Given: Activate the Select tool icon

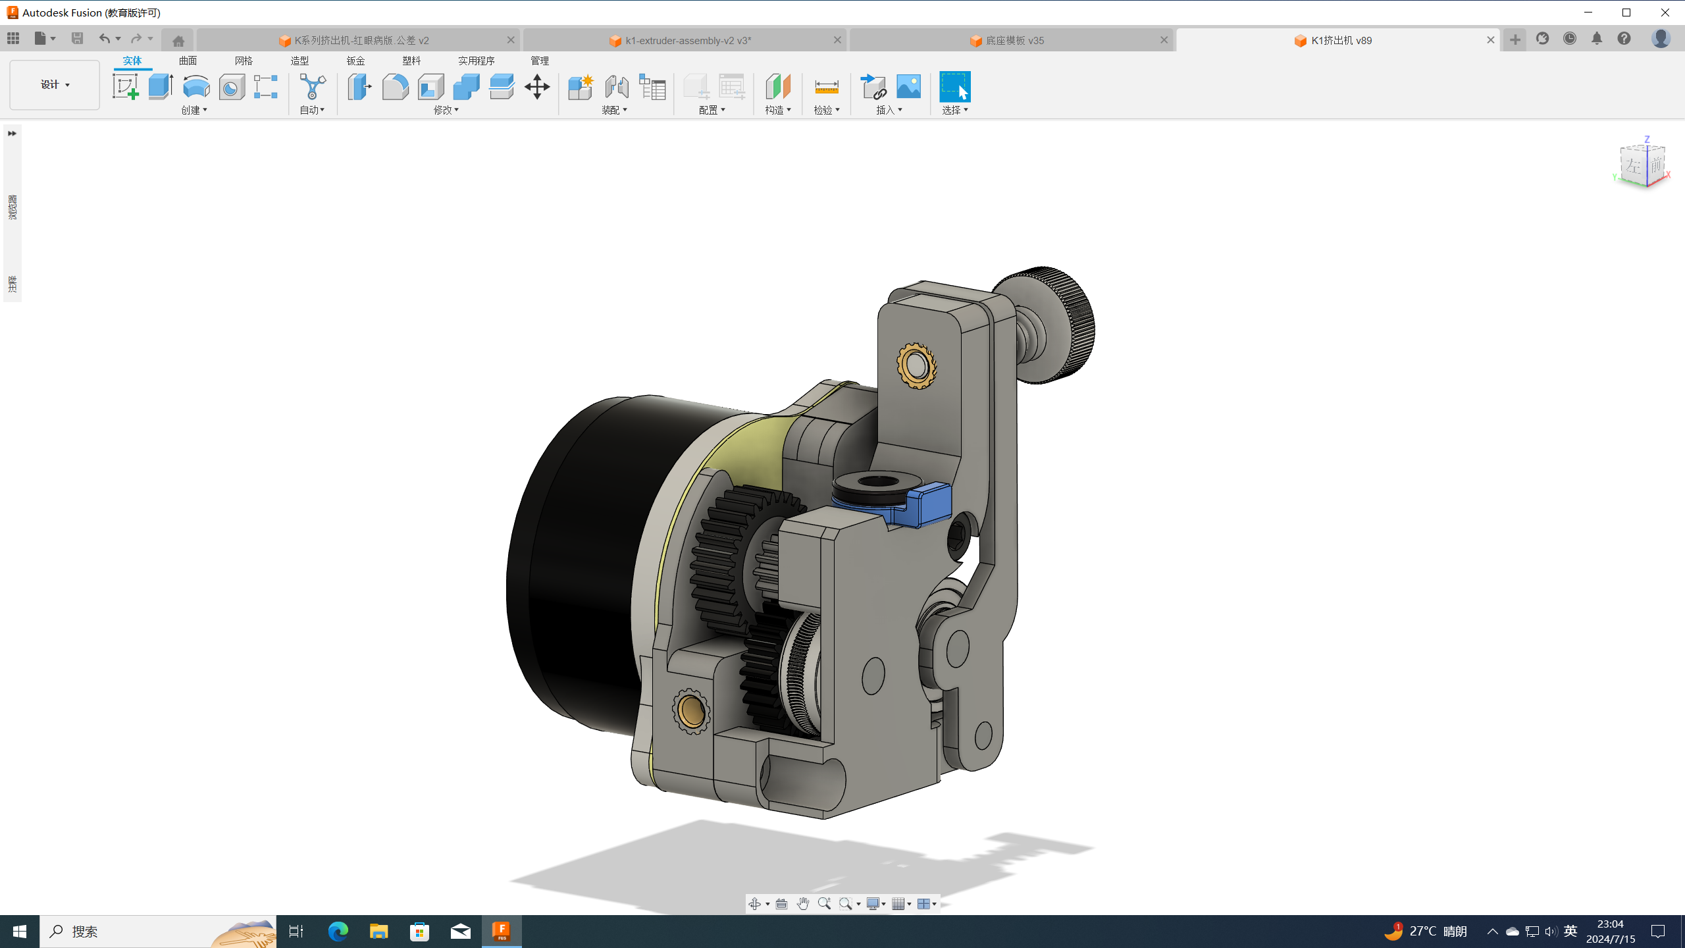Looking at the screenshot, I should click(955, 86).
